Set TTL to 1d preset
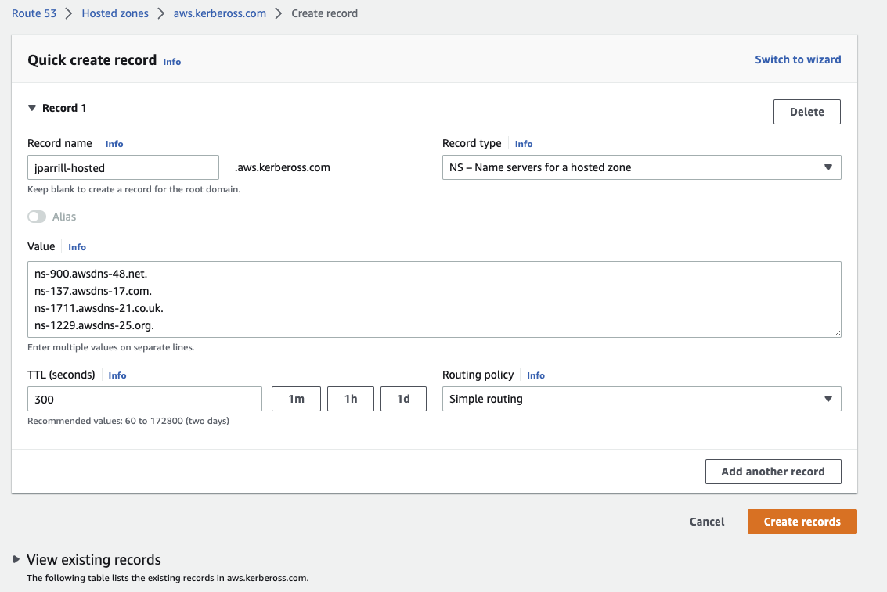This screenshot has width=887, height=592. (403, 399)
